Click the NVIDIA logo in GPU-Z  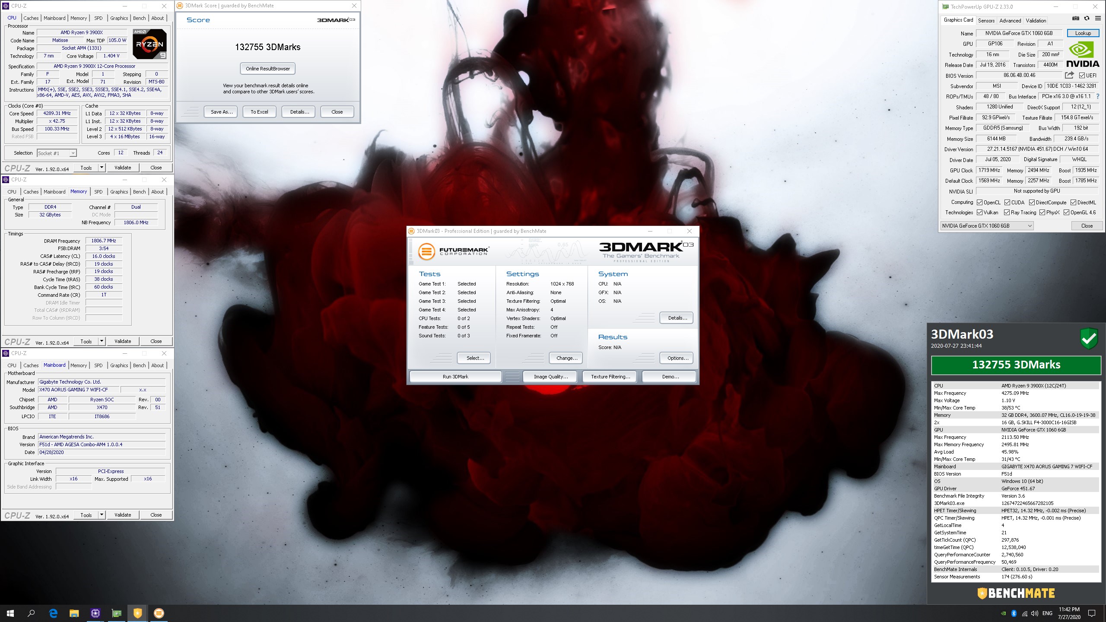pos(1083,55)
